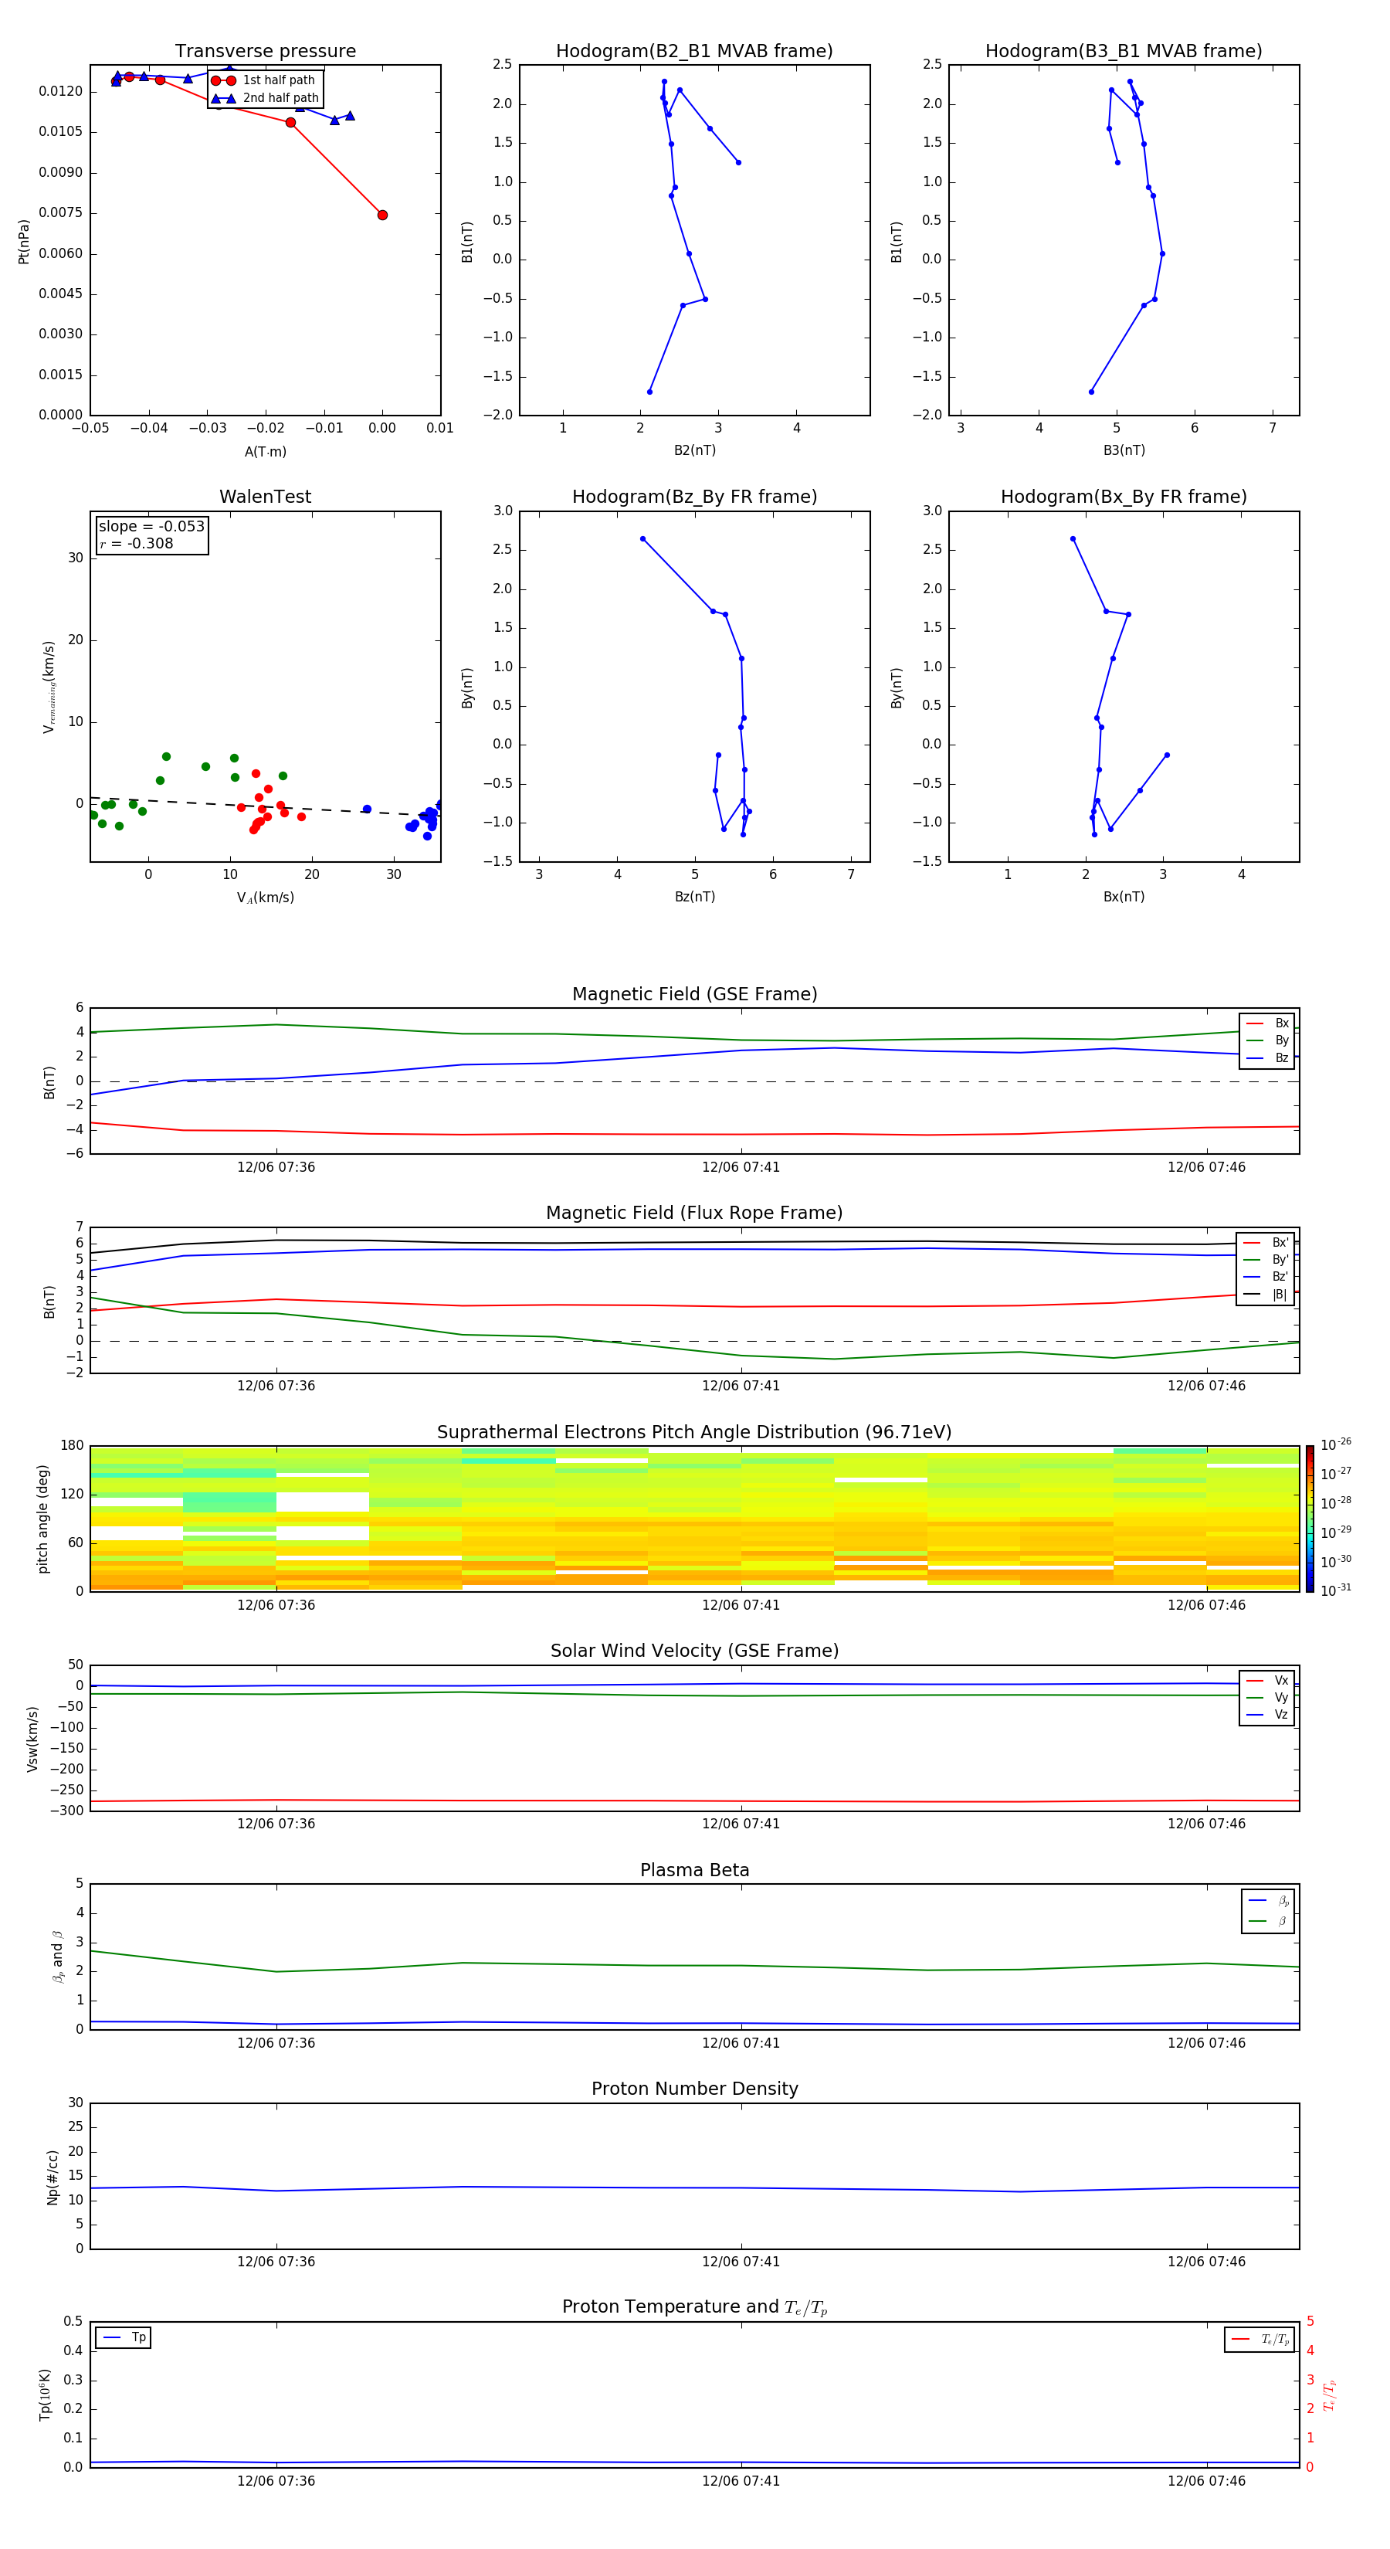The height and width of the screenshot is (2549, 1390).
Task: Click the 'B2(nT)' x-axis label
Action: (x=694, y=451)
